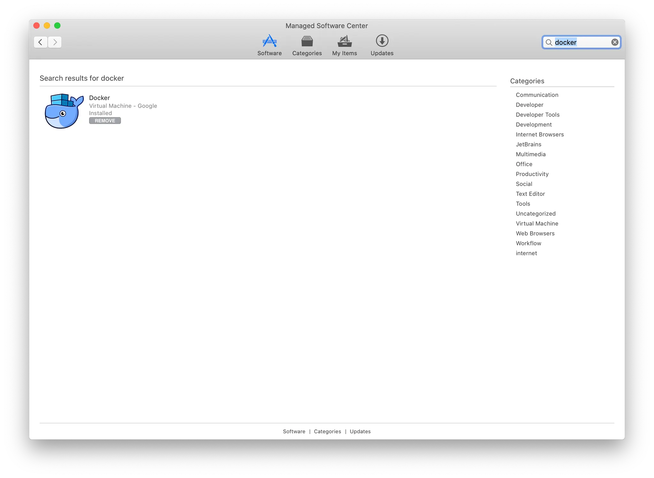Select the Virtual Machine category

[x=537, y=223]
